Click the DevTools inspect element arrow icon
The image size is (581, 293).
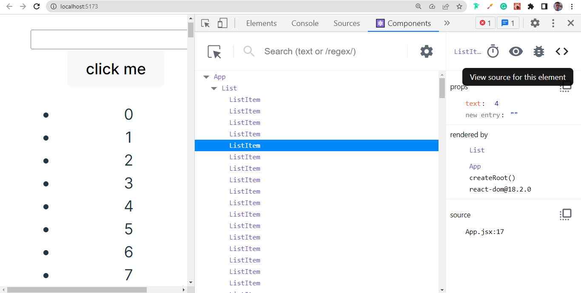pos(206,23)
